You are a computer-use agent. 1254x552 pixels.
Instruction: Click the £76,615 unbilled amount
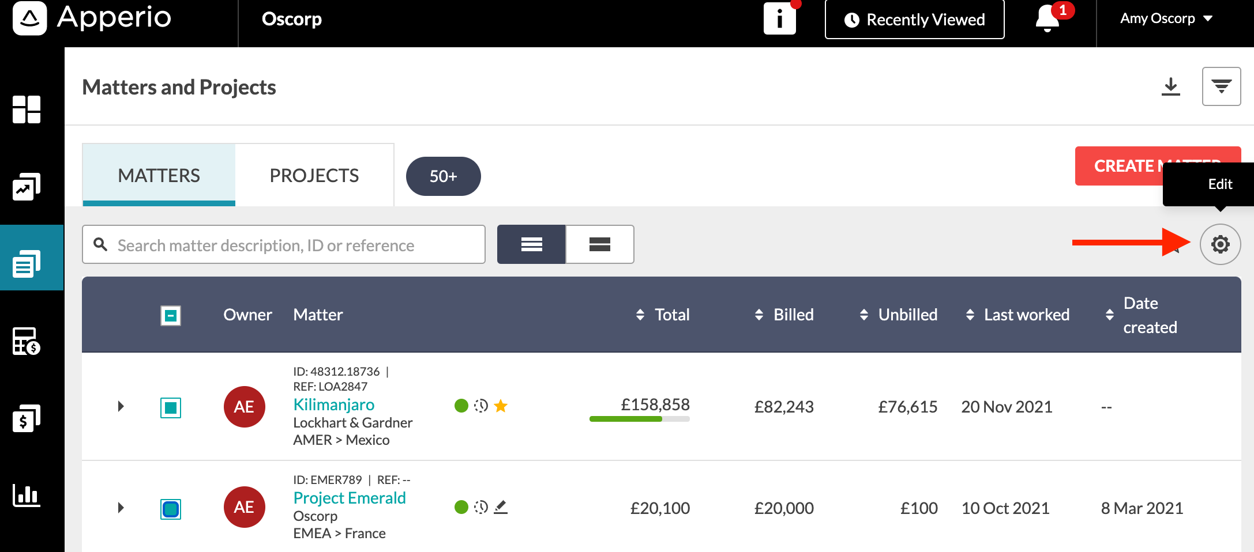point(908,407)
